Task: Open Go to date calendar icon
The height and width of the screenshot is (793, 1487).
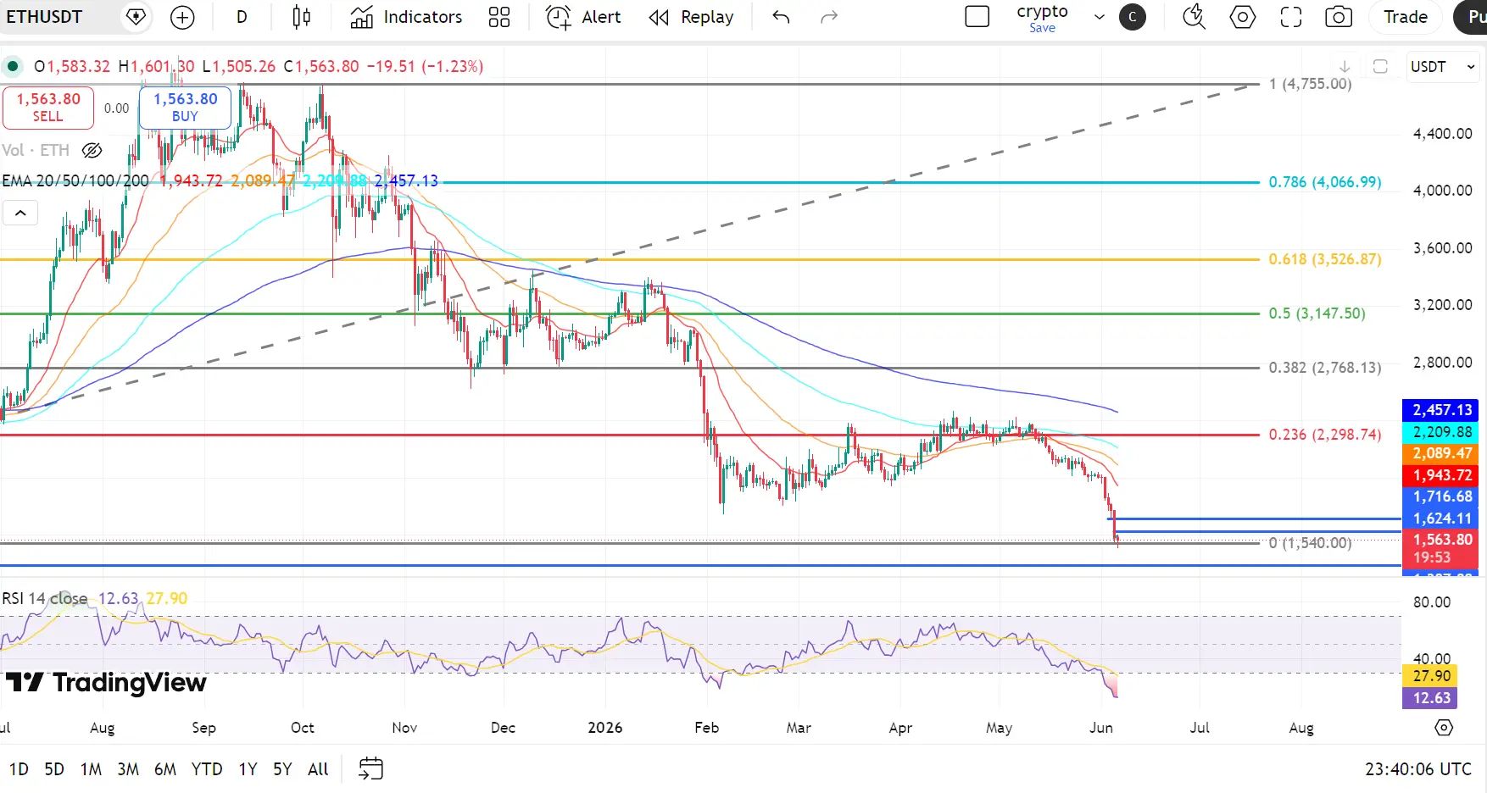Action: pos(371,768)
